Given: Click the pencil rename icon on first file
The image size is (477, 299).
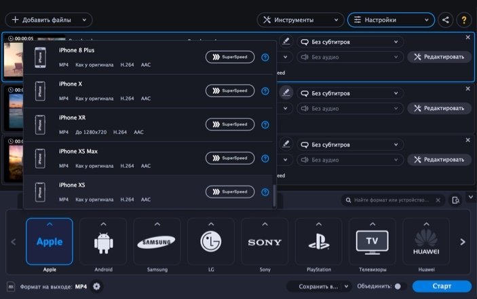Looking at the screenshot, I should tap(286, 41).
